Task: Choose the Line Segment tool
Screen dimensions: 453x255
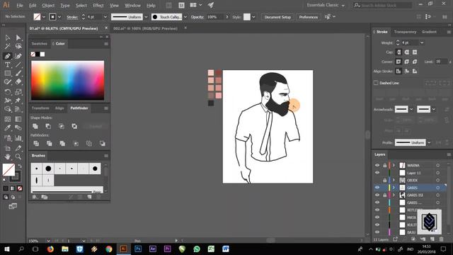Action: point(18,64)
